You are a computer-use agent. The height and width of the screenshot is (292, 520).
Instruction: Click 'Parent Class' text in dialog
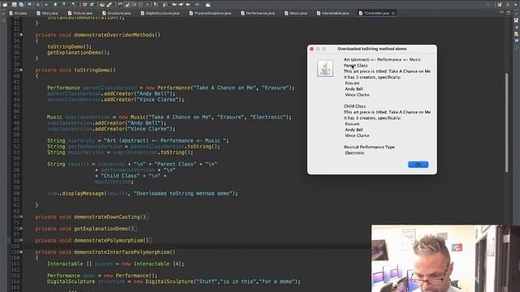[355, 66]
